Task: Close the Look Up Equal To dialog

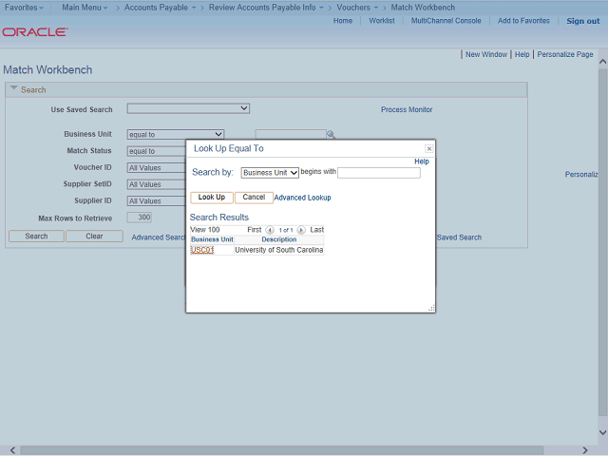Action: click(x=428, y=149)
